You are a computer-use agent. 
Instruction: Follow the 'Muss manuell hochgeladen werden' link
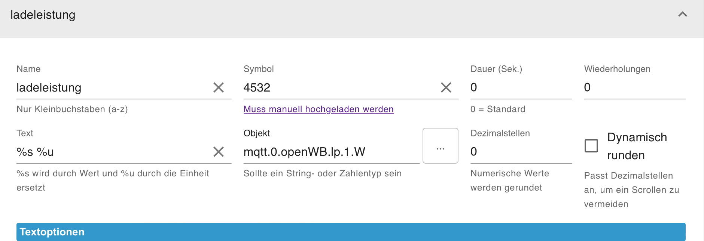click(319, 109)
